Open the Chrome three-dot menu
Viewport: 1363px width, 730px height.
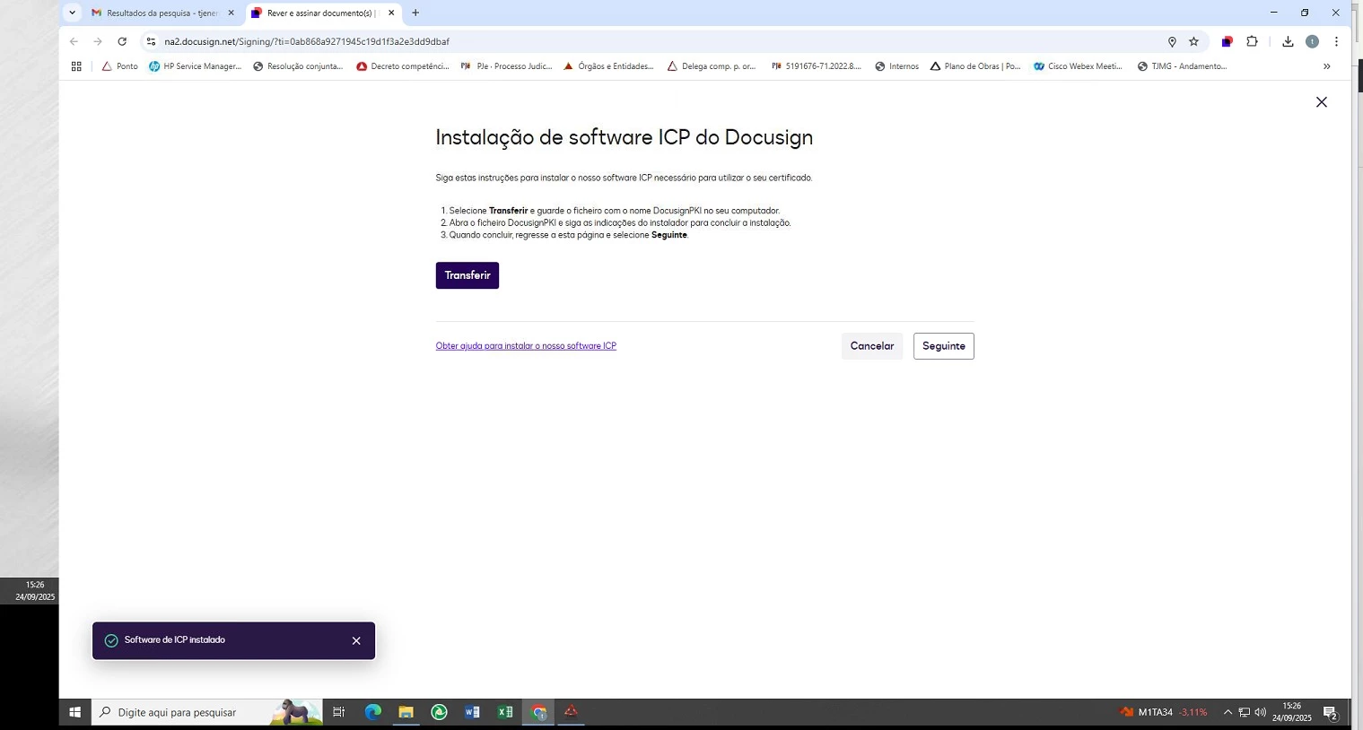1336,41
